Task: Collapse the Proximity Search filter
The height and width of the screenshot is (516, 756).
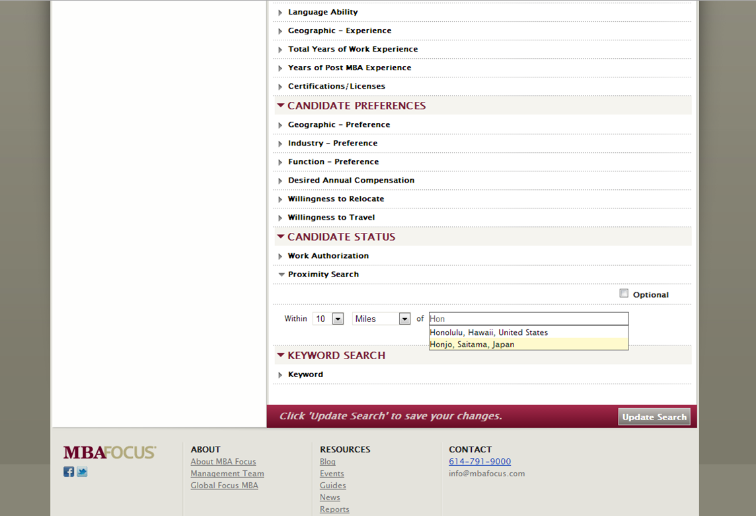Action: click(323, 274)
